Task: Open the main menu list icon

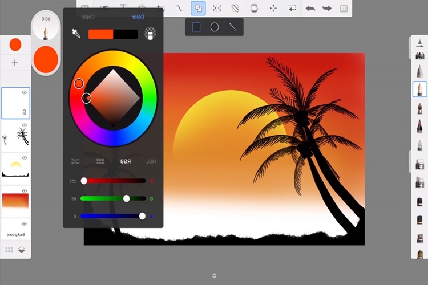Action: (x=344, y=9)
